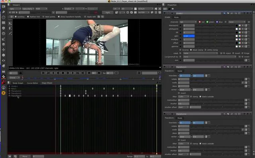Enable the white clamp checkbox
This screenshot has height=158, width=255.
click(x=206, y=50)
